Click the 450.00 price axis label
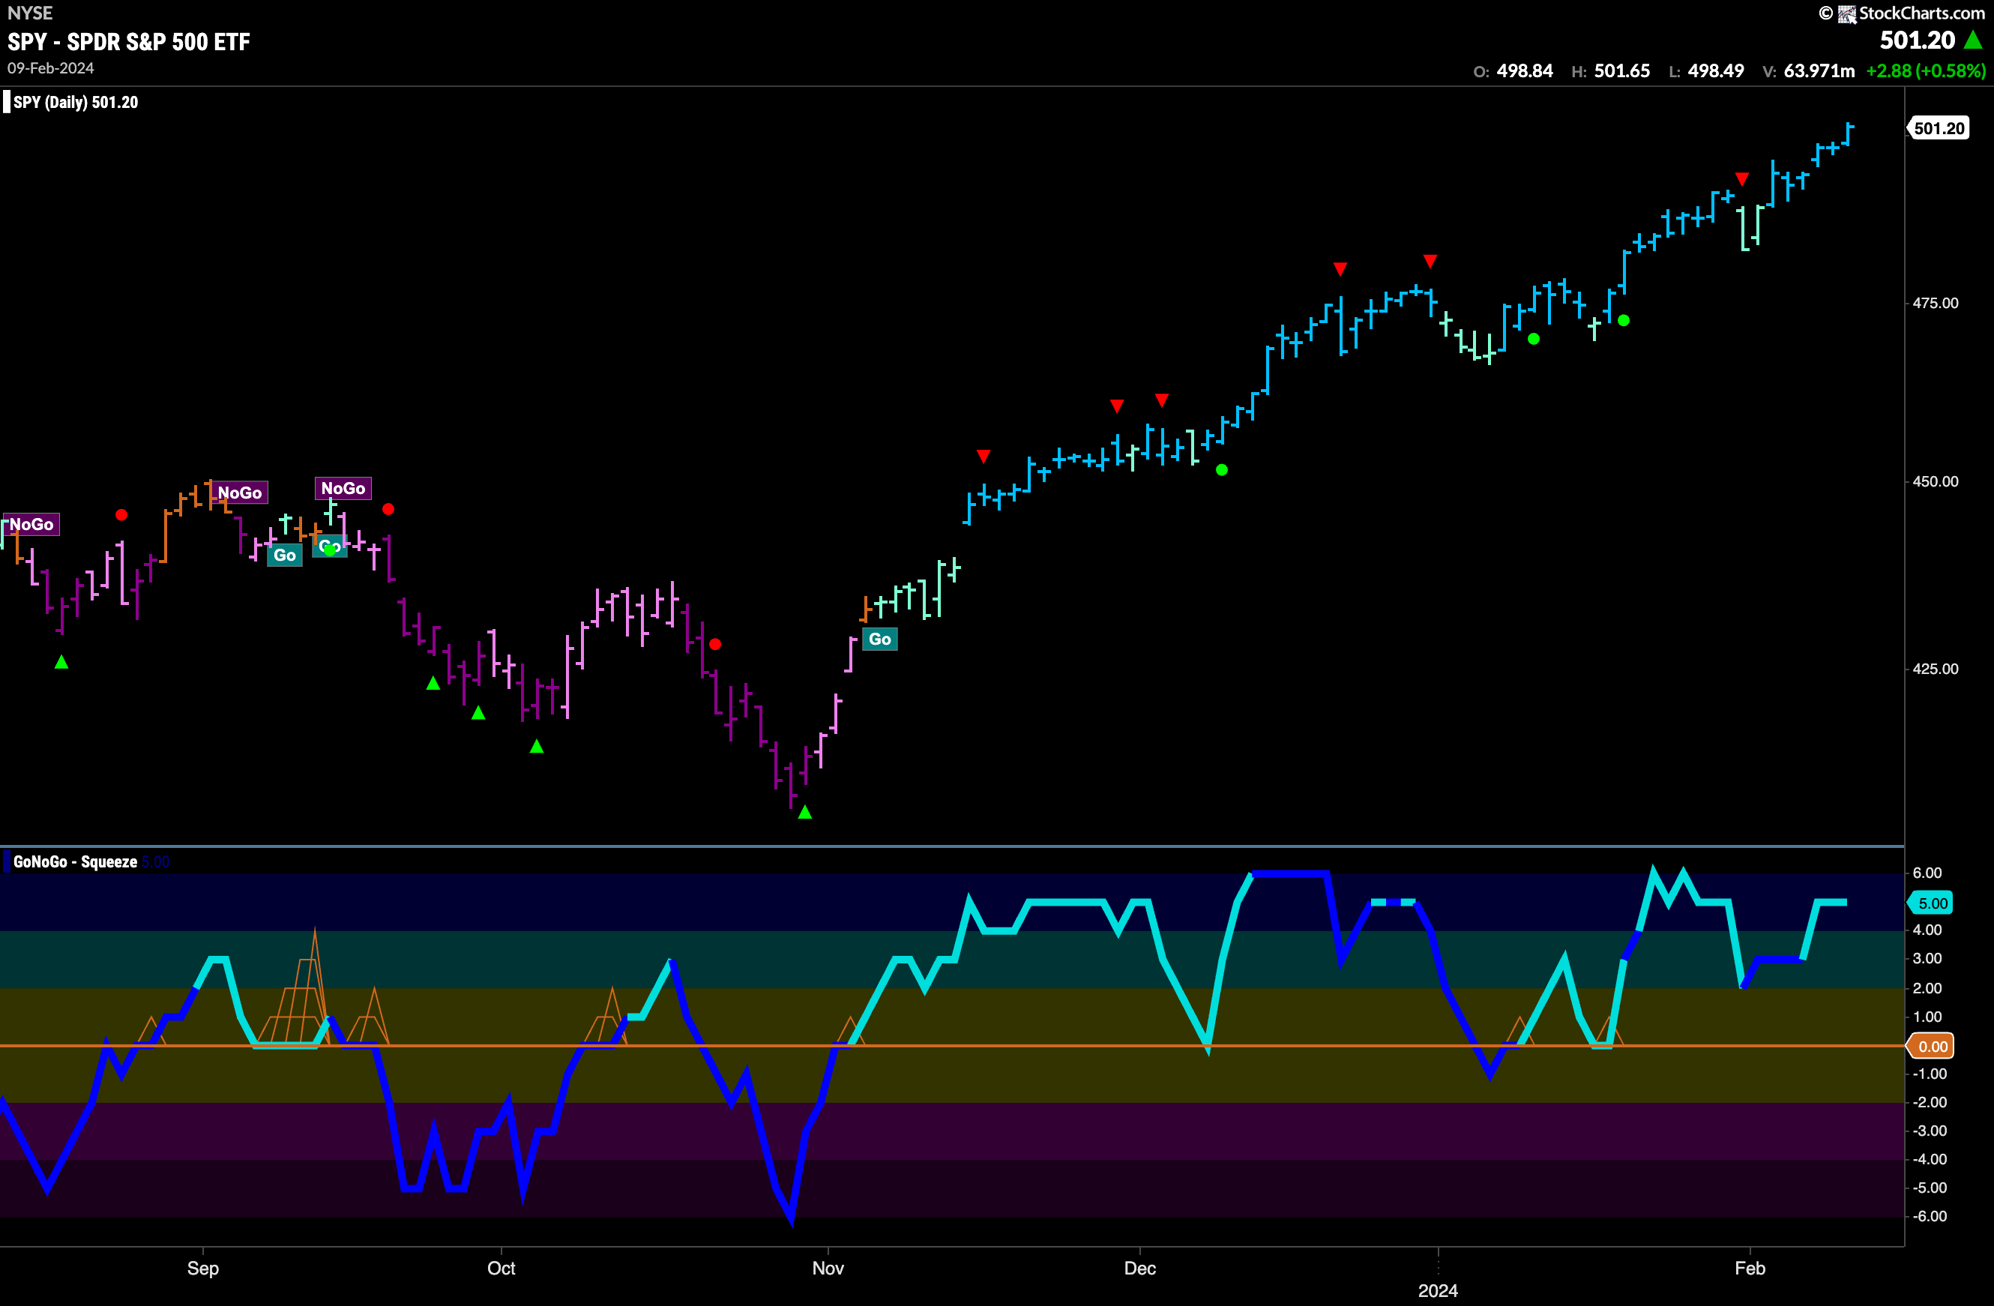Image resolution: width=1994 pixels, height=1306 pixels. 1936,481
